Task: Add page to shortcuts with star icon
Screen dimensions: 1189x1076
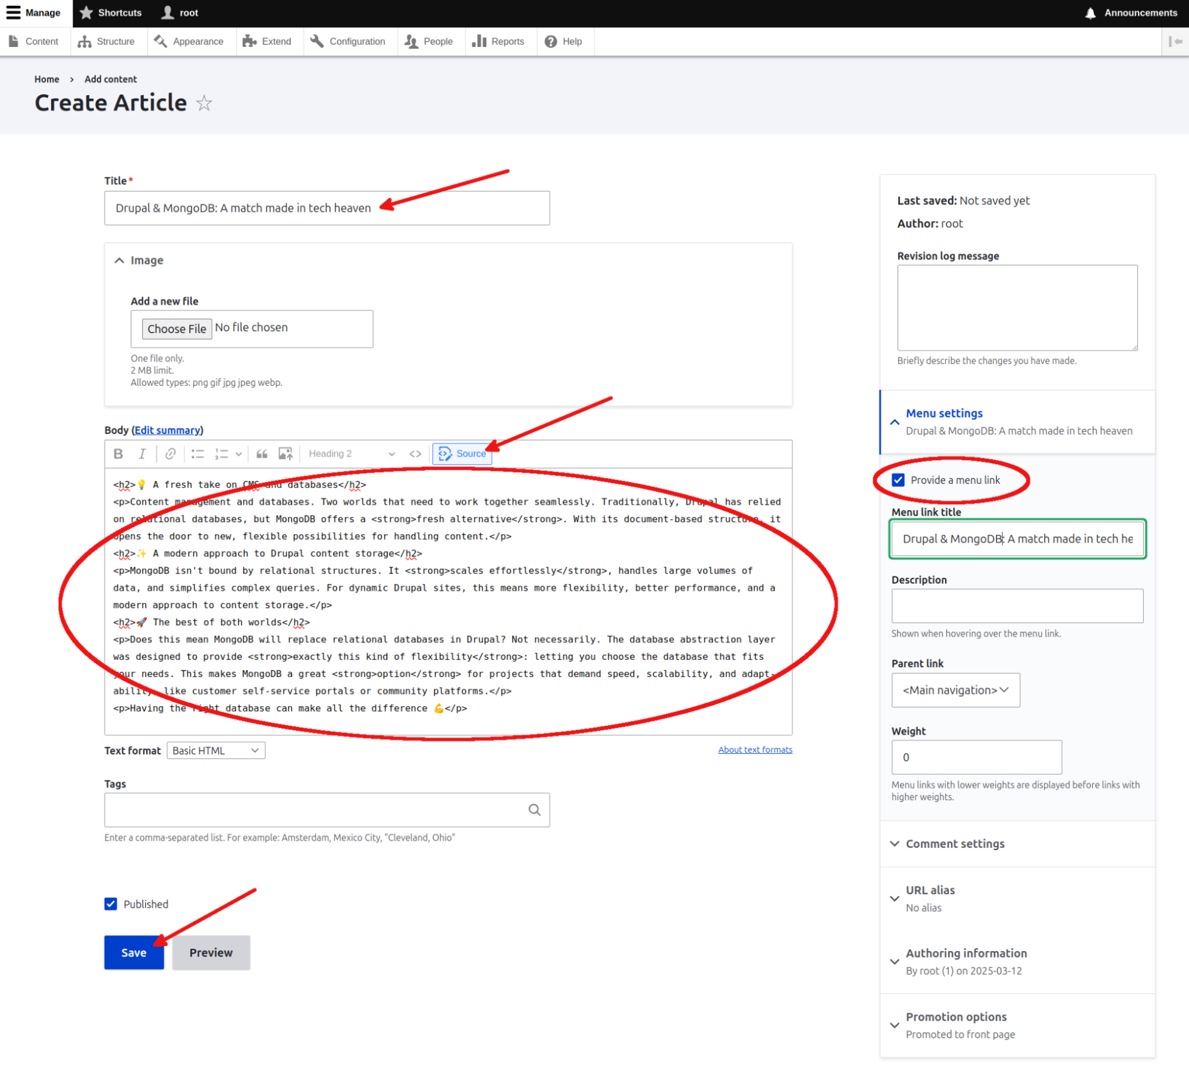Action: point(204,103)
